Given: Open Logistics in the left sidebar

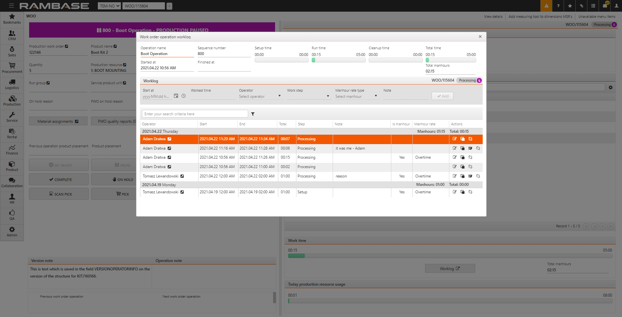Looking at the screenshot, I should [12, 84].
